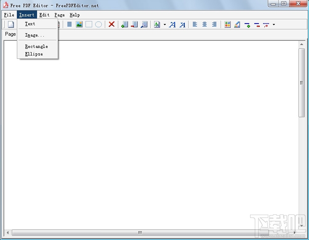Click the red X delete icon

click(x=112, y=24)
